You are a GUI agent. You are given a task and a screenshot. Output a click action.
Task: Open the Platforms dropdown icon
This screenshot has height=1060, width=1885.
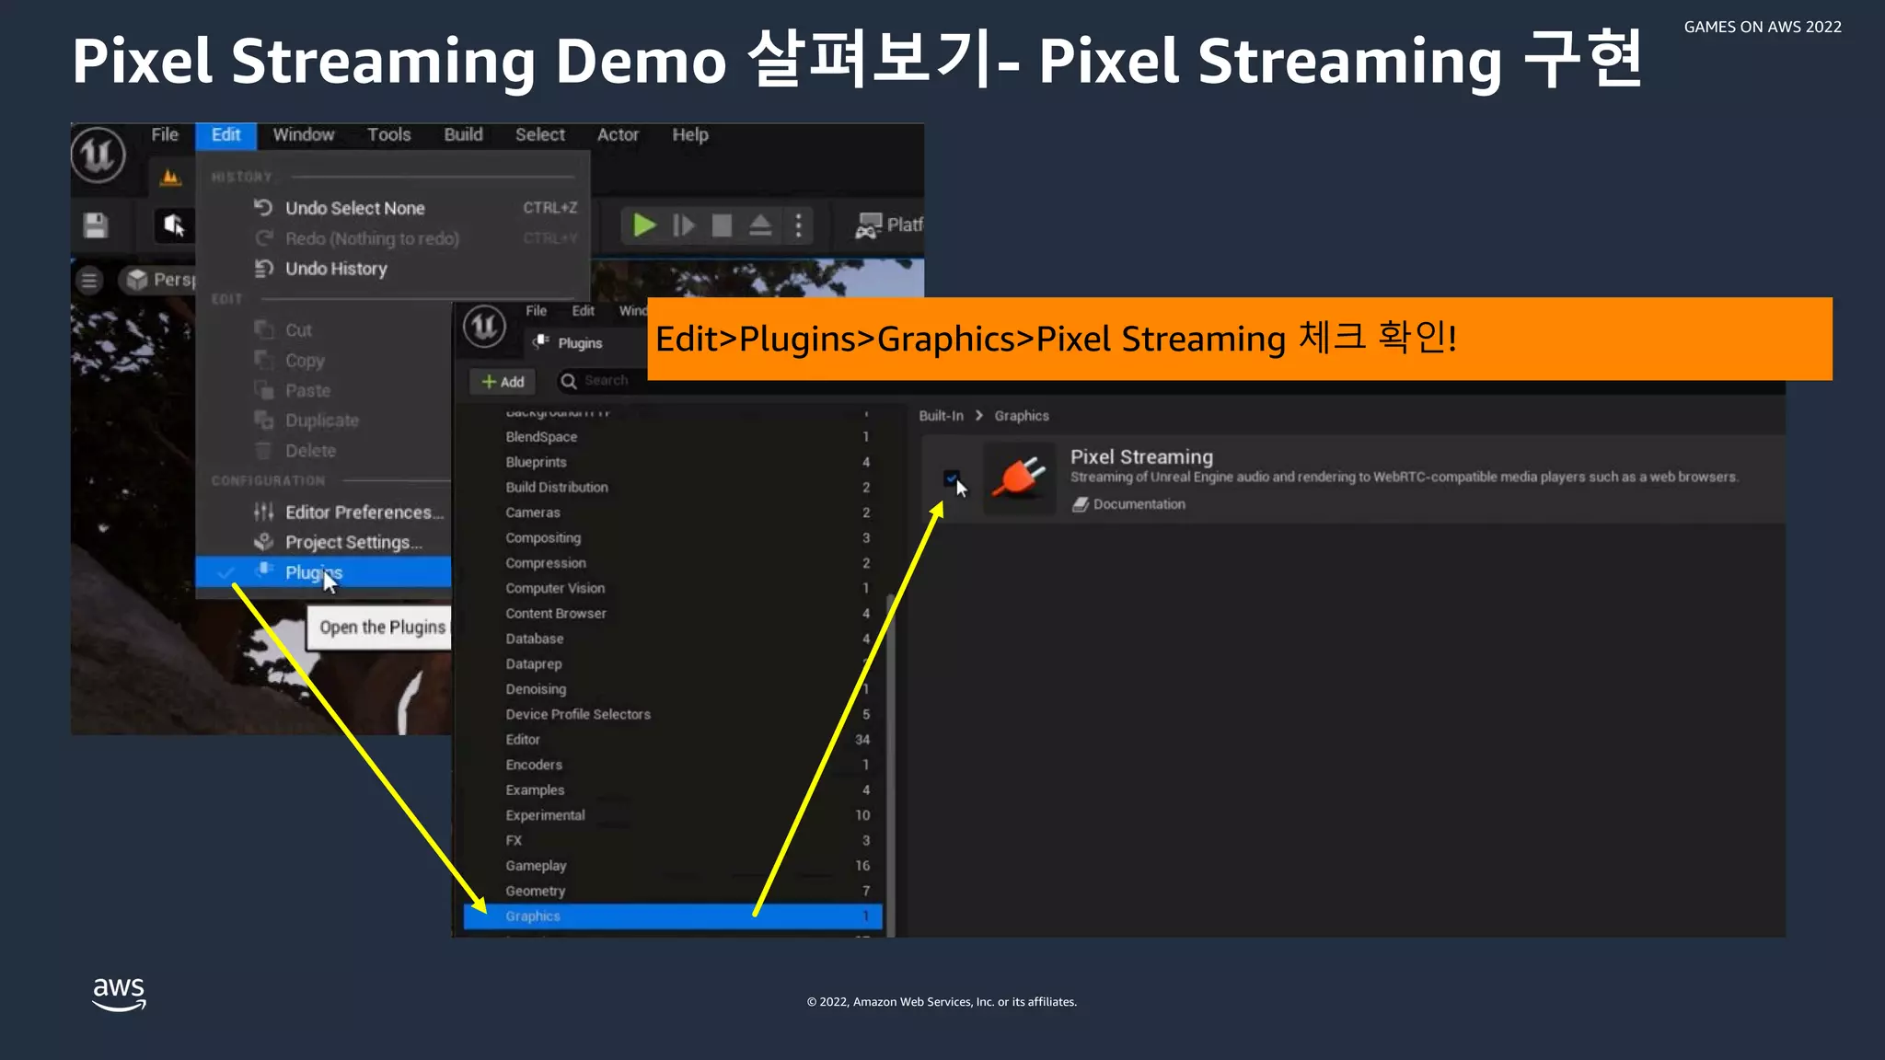point(868,225)
